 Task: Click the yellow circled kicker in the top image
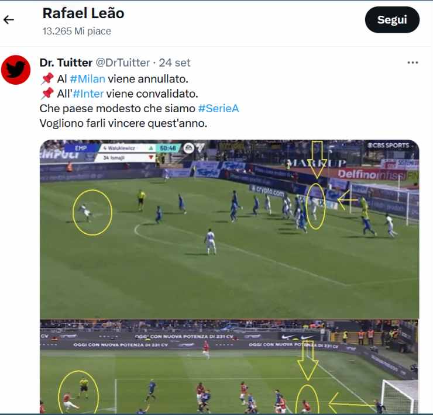[92, 212]
